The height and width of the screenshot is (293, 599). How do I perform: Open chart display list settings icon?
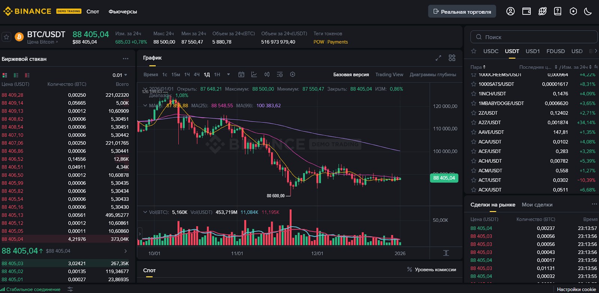coord(280,74)
